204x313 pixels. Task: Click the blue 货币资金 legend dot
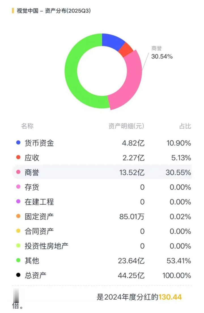(18, 143)
